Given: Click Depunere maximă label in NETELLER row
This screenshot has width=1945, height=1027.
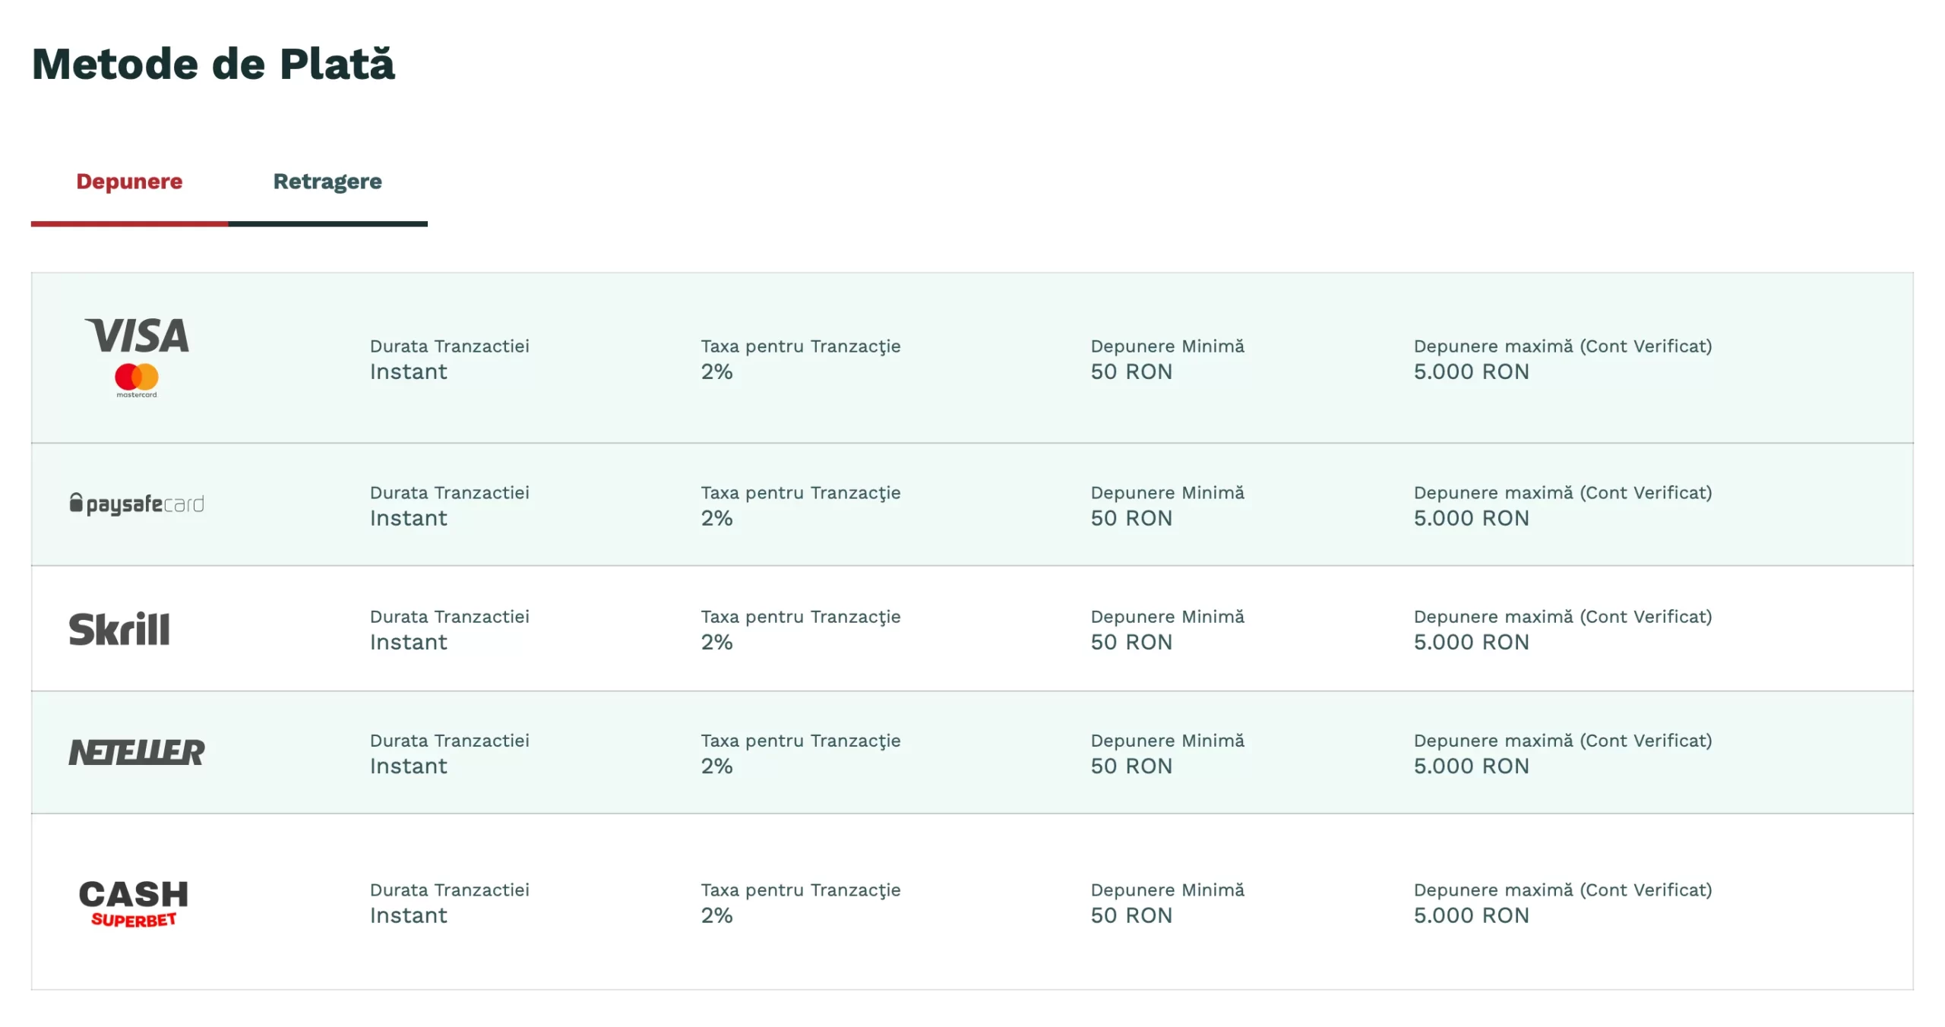Looking at the screenshot, I should point(1563,741).
